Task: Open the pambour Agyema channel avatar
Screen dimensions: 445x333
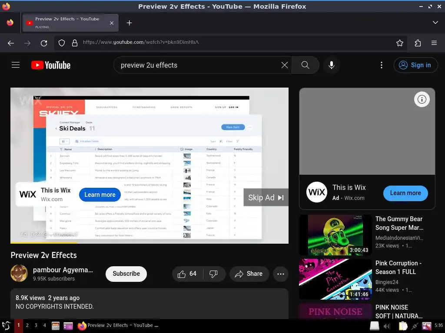Action: (x=19, y=273)
